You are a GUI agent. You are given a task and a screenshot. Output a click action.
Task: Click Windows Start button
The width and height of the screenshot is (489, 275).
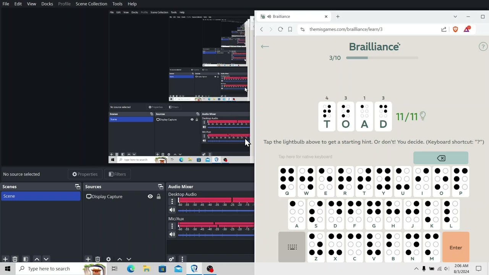pos(7,269)
